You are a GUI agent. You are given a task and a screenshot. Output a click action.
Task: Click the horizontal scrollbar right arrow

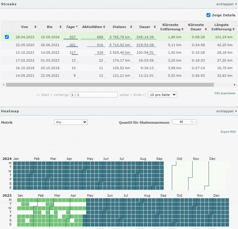pyautogui.click(x=235, y=85)
